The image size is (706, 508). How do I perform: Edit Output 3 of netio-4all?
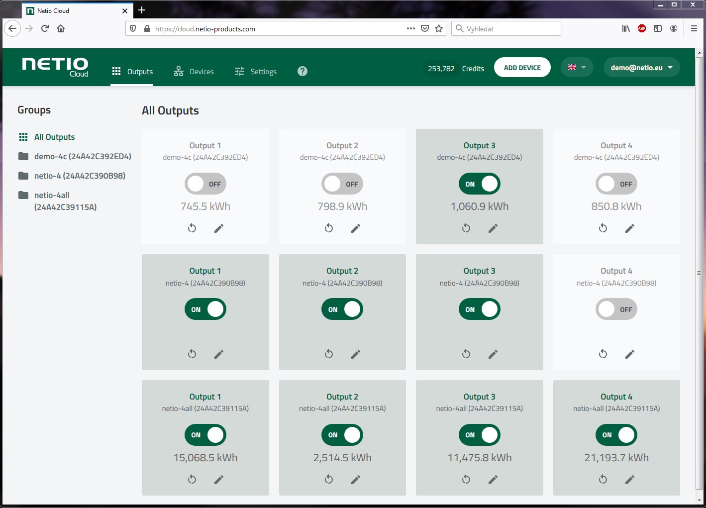click(493, 480)
